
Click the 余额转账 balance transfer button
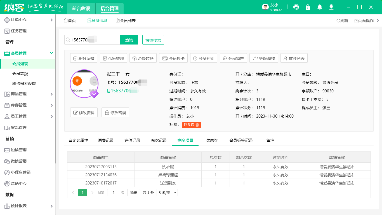coord(143,59)
